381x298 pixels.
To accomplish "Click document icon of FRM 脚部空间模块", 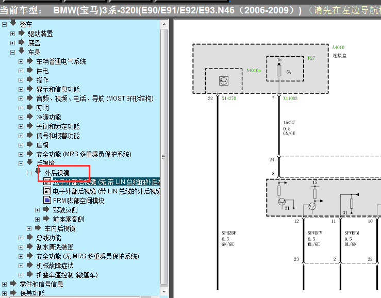I will pyautogui.click(x=47, y=200).
